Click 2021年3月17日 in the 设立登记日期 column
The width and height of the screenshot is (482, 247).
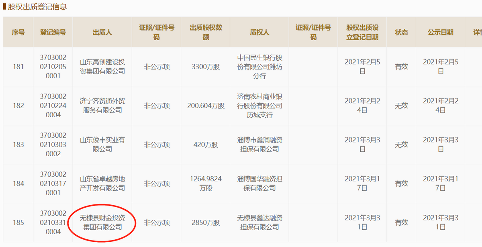[362, 184]
